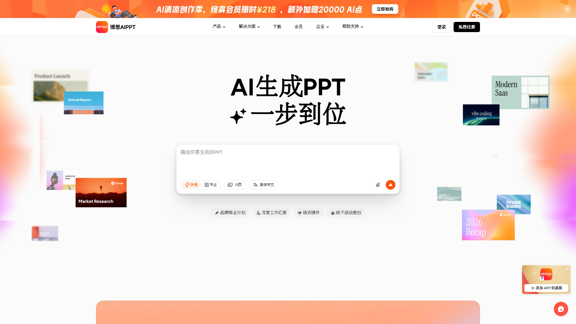Click the 立即抢购 banner button
This screenshot has height=324, width=576.
pos(385,9)
